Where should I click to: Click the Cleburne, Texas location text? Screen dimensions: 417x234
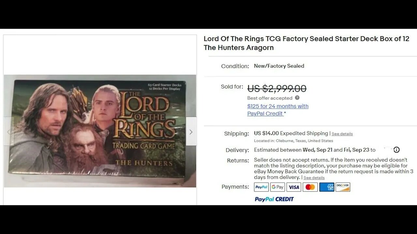pos(293,141)
